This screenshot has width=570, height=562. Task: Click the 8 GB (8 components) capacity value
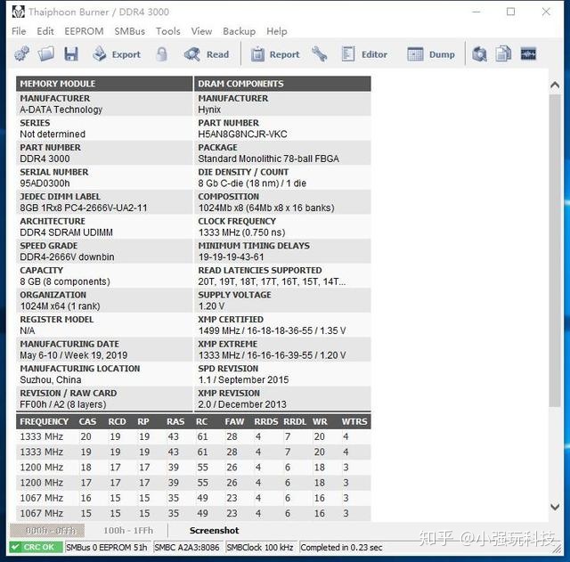(x=65, y=281)
